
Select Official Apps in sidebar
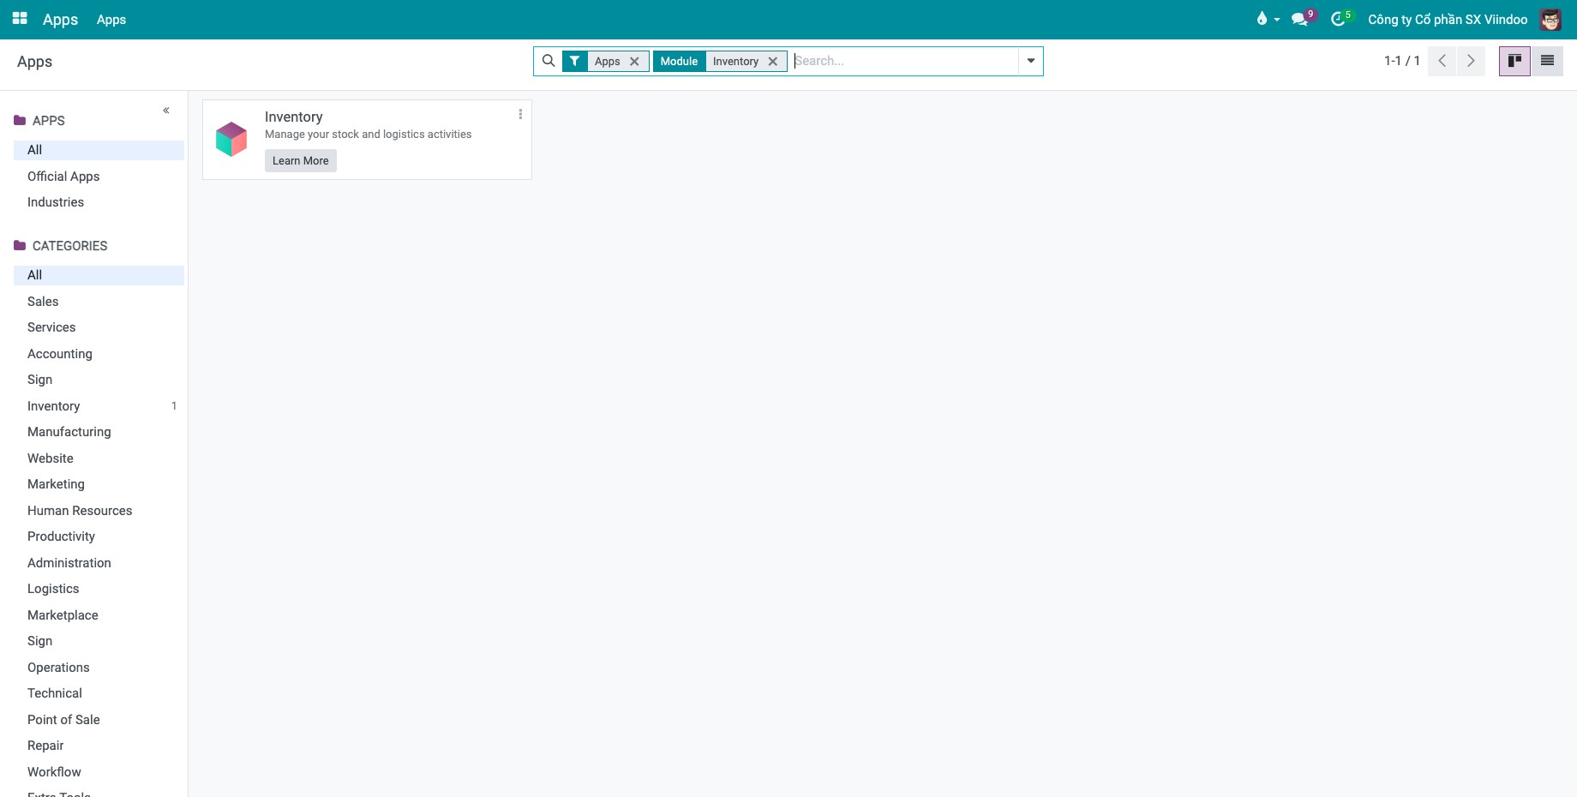(x=99, y=177)
